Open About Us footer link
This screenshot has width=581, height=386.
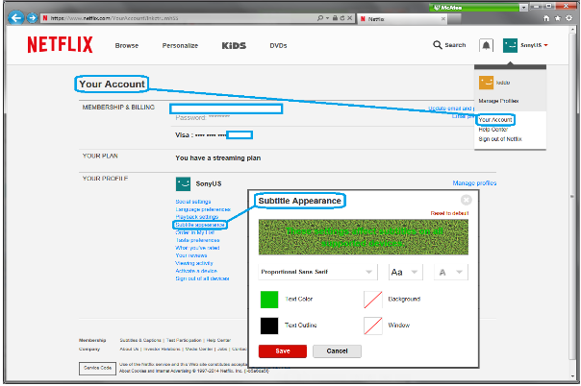[x=129, y=349]
